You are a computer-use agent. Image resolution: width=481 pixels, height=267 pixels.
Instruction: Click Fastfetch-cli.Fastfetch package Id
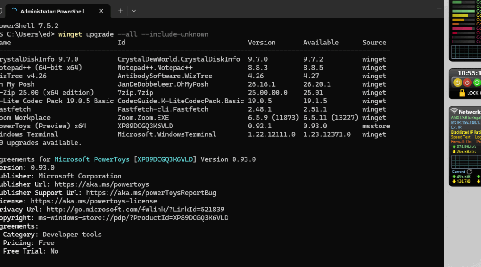(x=163, y=109)
